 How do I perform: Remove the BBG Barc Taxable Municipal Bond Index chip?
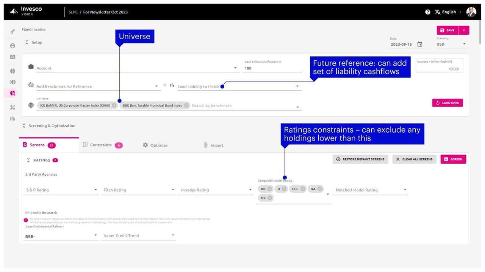tap(186, 105)
